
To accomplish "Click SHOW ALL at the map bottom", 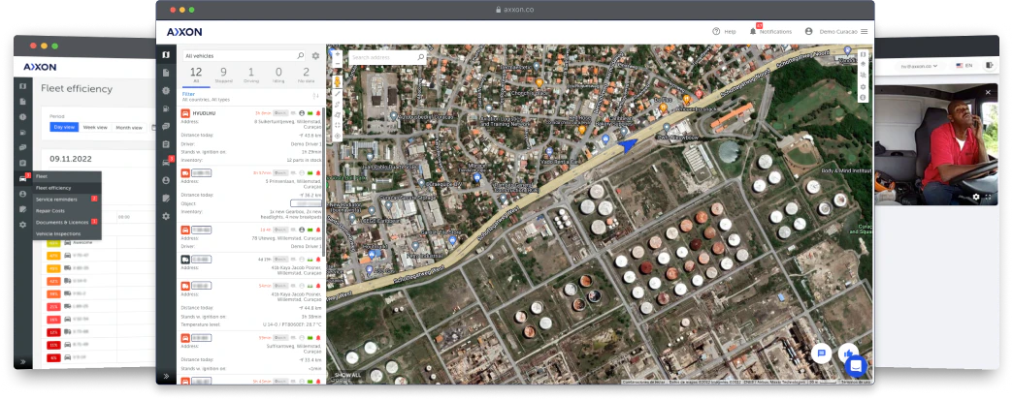I will [347, 375].
